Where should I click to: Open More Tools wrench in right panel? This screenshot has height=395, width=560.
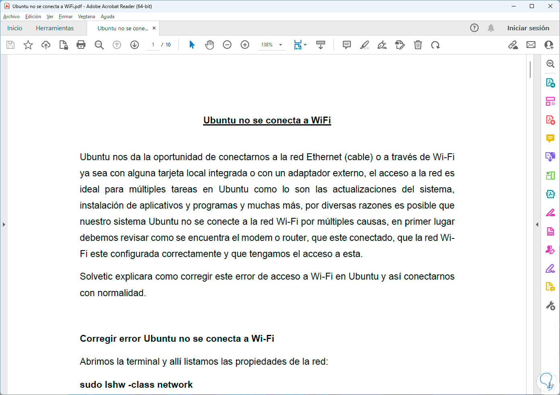(x=550, y=305)
